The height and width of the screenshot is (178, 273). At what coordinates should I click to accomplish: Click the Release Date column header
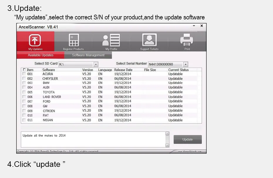tap(123, 70)
